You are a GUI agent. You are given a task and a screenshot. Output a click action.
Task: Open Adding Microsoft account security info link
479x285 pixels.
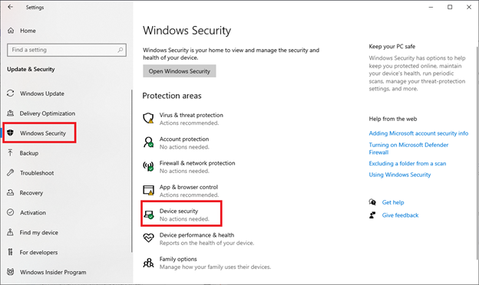coord(418,133)
